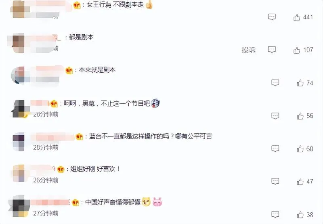Click 投诉 on the 都是剧本 comment

[249, 50]
